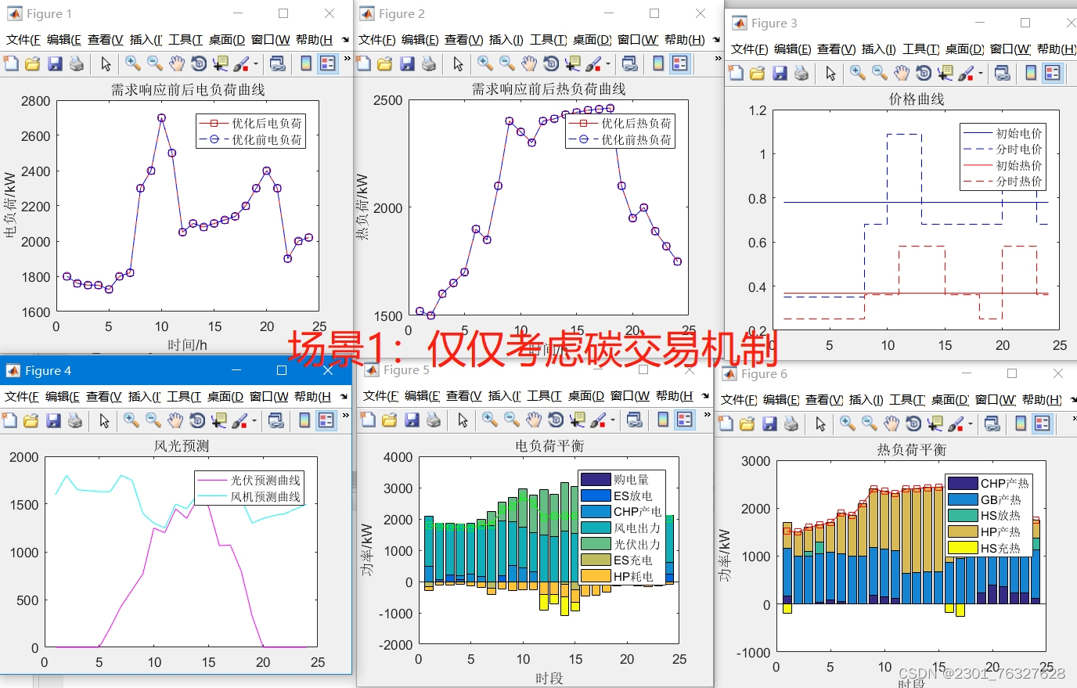Click Print icon in Figure 5 toolbar
1077x688 pixels.
coord(434,420)
